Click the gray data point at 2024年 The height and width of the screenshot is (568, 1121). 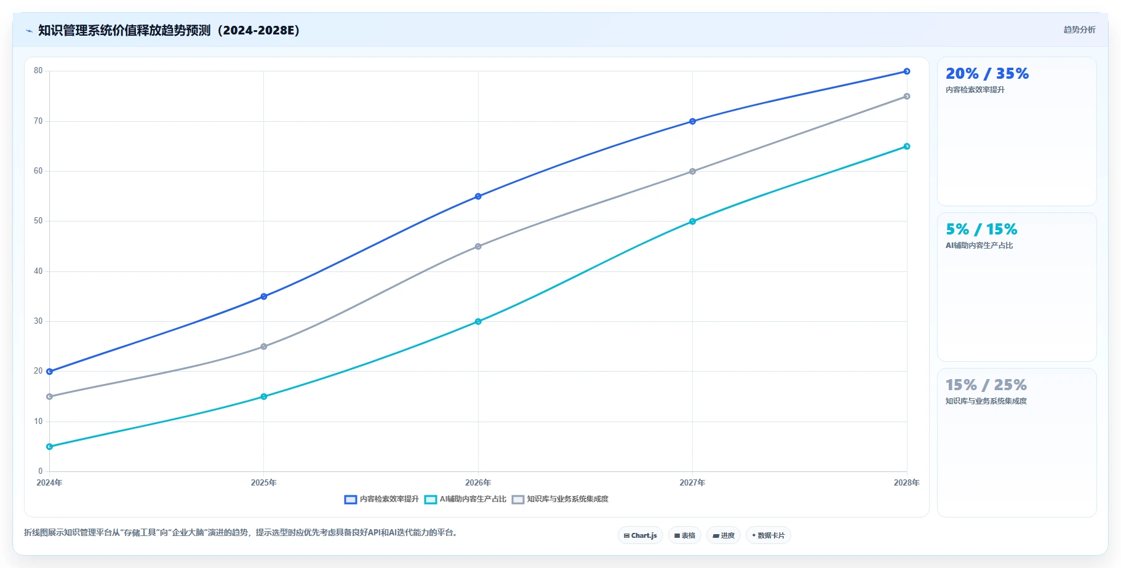coord(49,397)
